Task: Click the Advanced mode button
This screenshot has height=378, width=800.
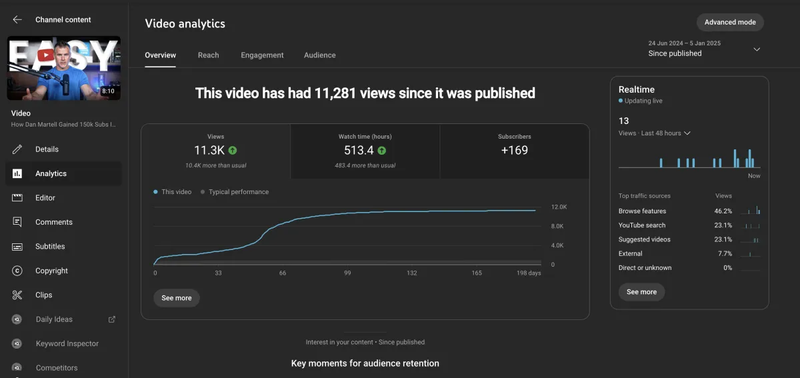Action: [730, 22]
